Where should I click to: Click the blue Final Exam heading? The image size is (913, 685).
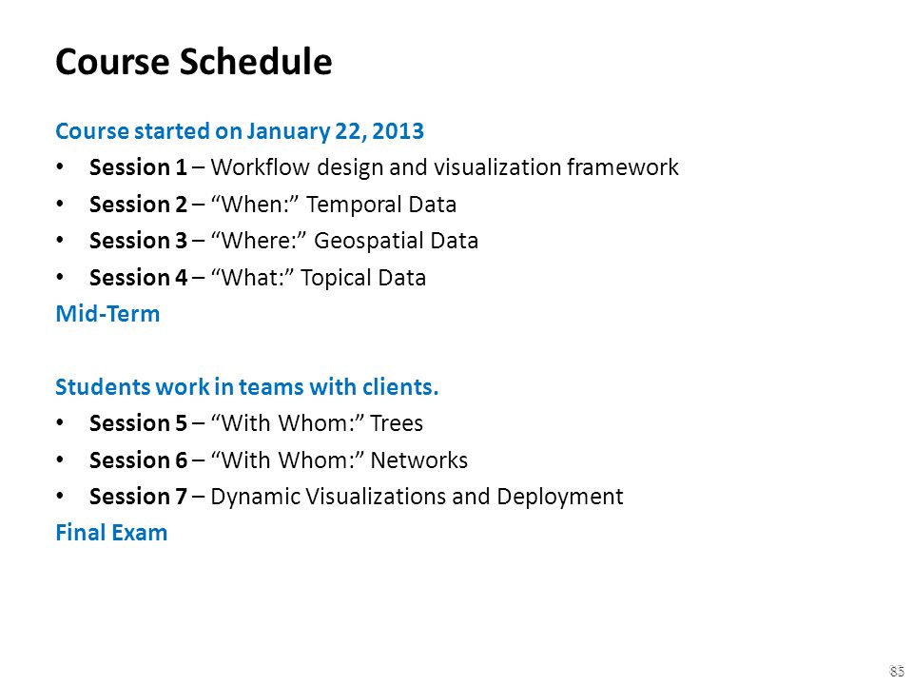click(x=111, y=533)
